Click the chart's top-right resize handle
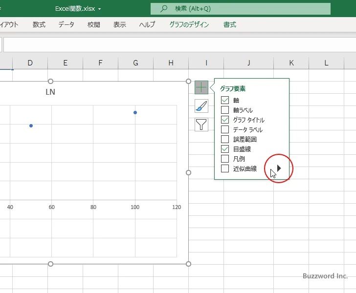The height and width of the screenshot is (293, 356). click(188, 82)
